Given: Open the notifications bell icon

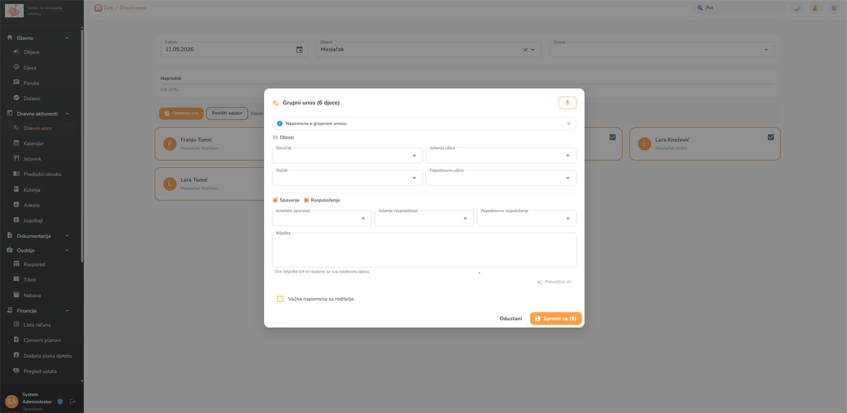Looking at the screenshot, I should coord(815,8).
